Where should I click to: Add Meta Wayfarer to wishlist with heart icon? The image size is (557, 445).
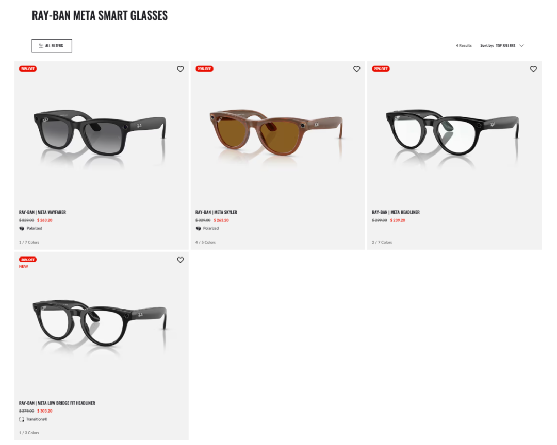tap(181, 69)
